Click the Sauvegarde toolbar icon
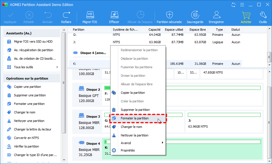This screenshot has width=272, height=164. 195,15
